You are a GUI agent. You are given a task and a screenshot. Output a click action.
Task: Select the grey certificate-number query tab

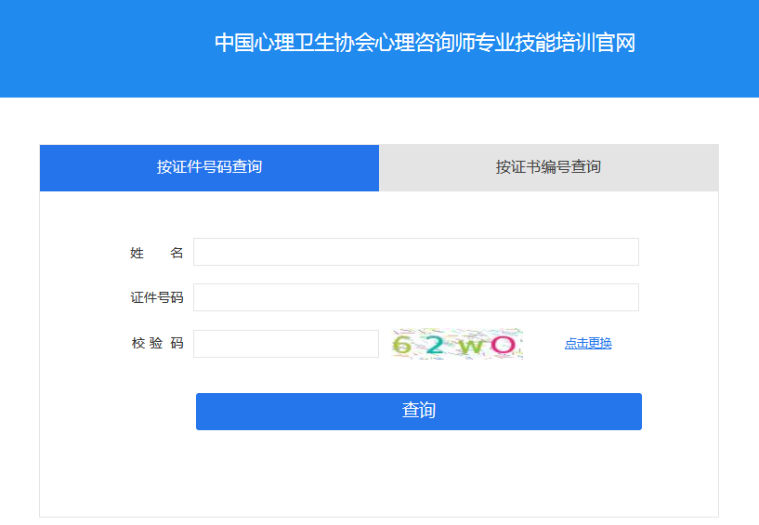[548, 167]
